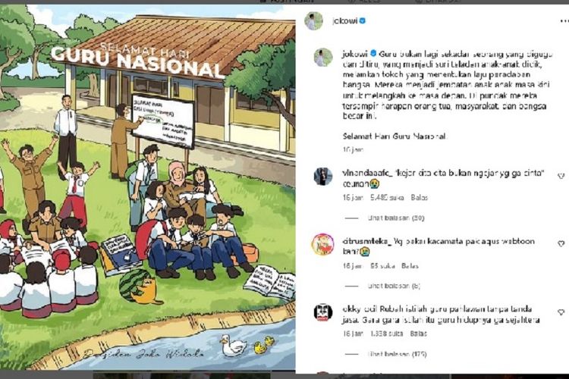The height and width of the screenshot is (379, 569).
Task: Open jokowi username link in post header
Action: pos(344,21)
